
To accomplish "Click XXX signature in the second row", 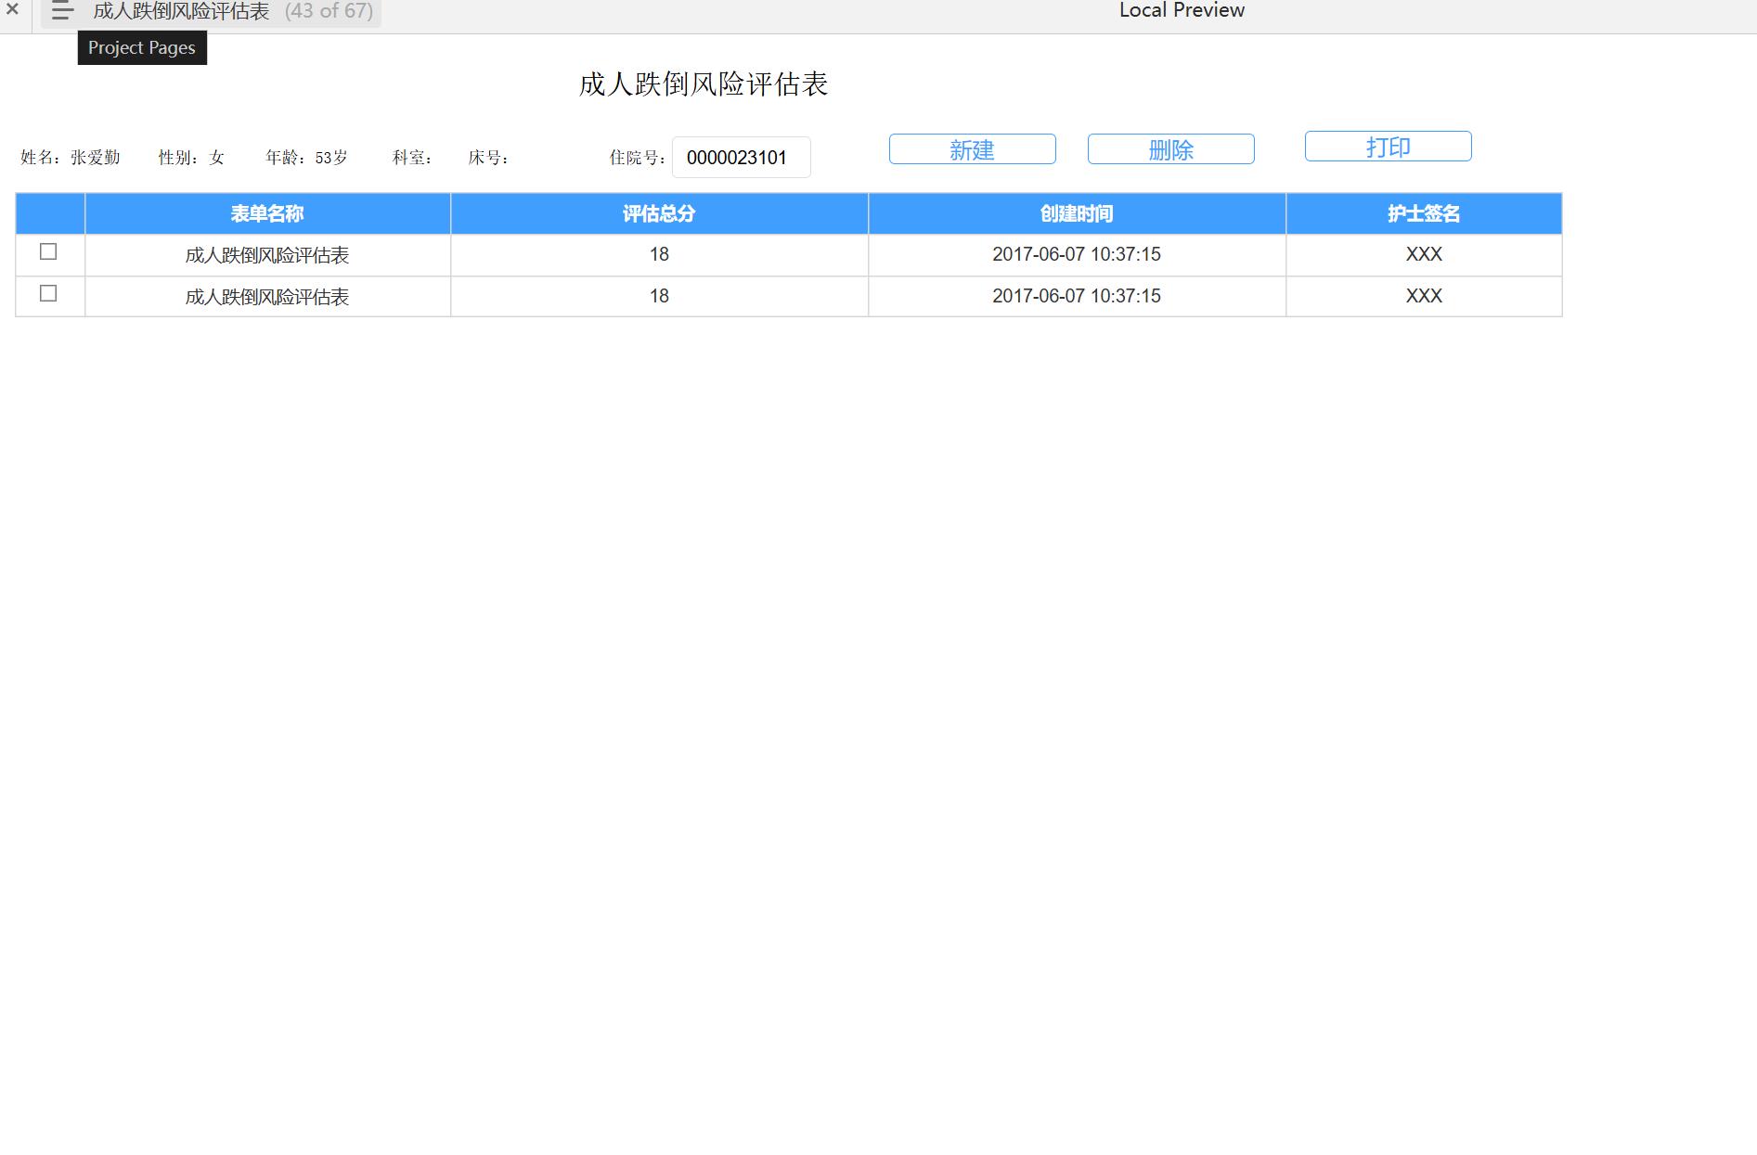I will tap(1424, 296).
